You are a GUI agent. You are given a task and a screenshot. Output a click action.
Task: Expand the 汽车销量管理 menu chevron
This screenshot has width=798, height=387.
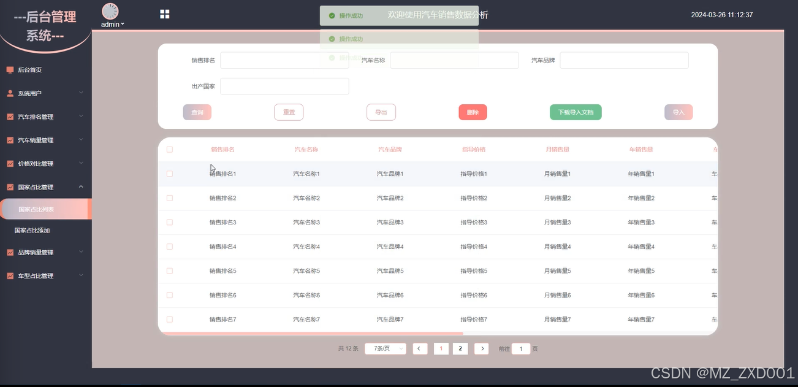[81, 140]
